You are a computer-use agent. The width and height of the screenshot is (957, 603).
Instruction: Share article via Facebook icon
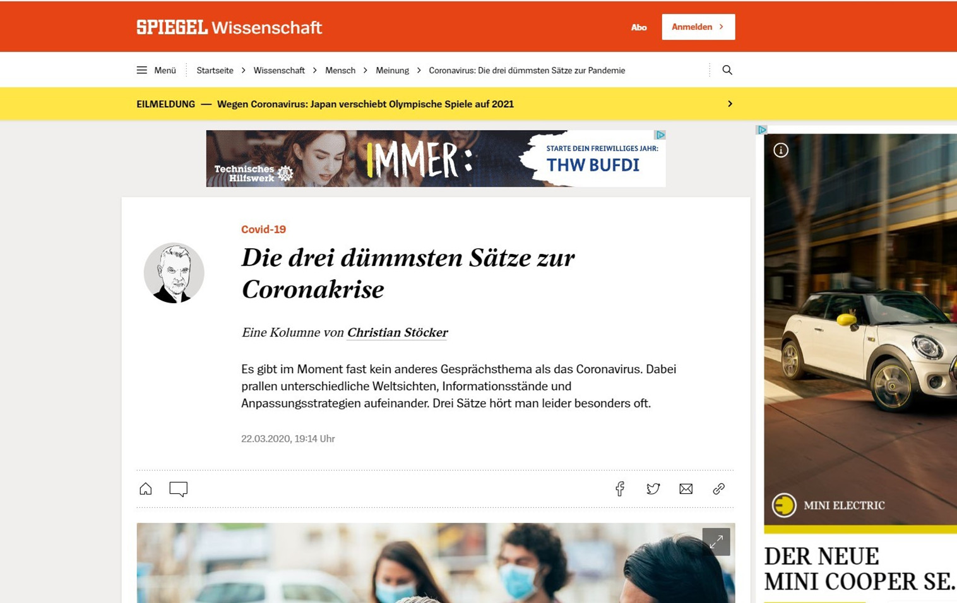(x=620, y=489)
